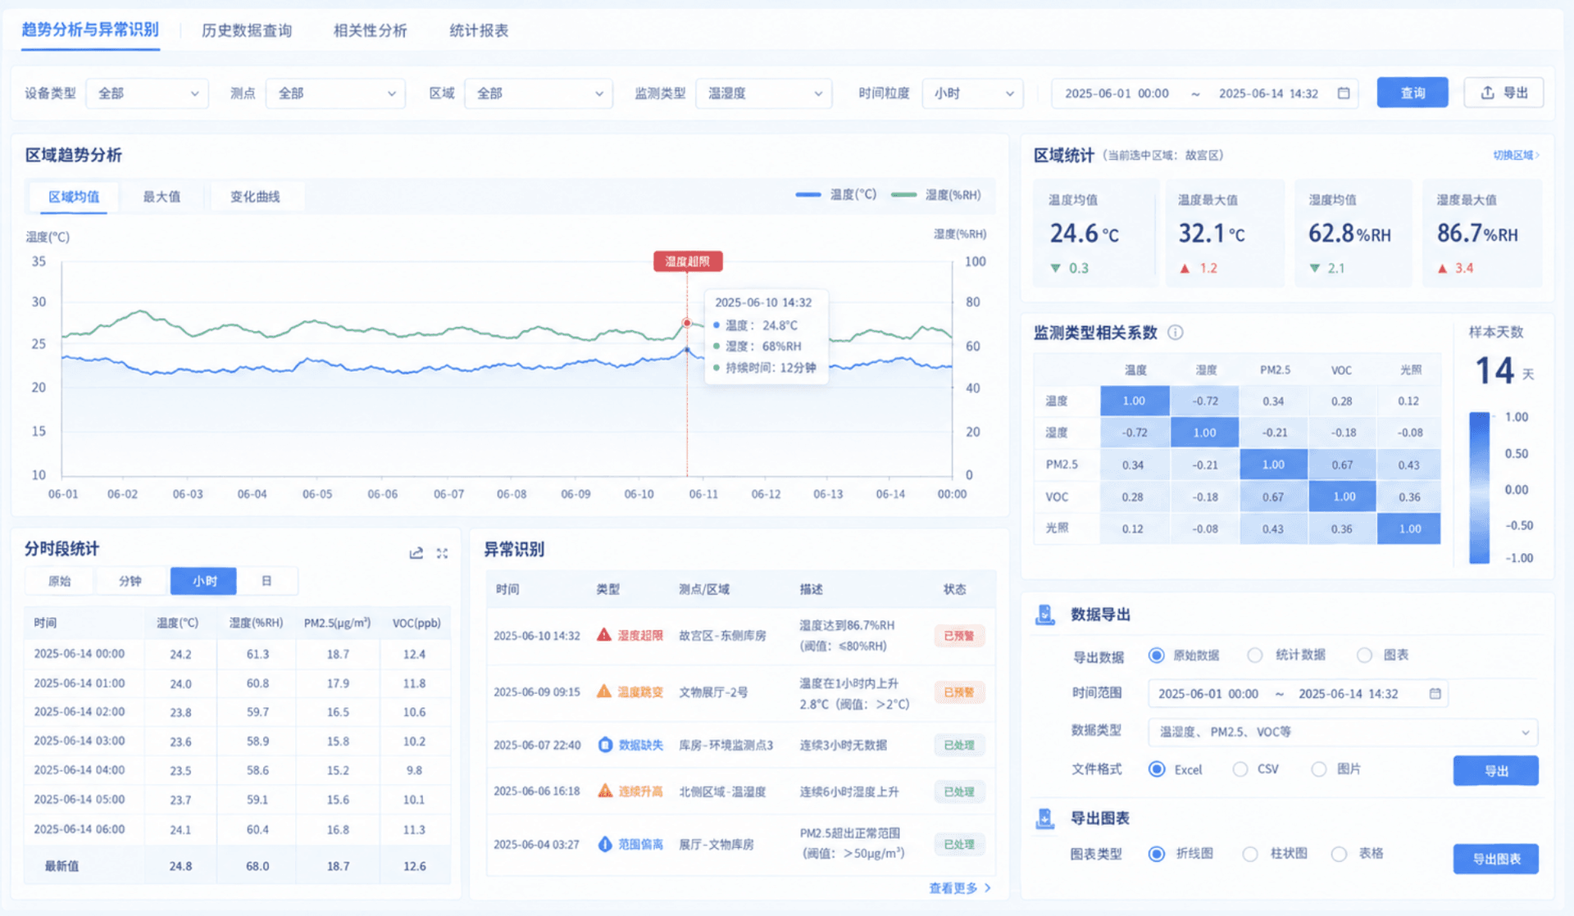
Task: Select the 变化曲线 chart tab
Action: pyautogui.click(x=255, y=197)
